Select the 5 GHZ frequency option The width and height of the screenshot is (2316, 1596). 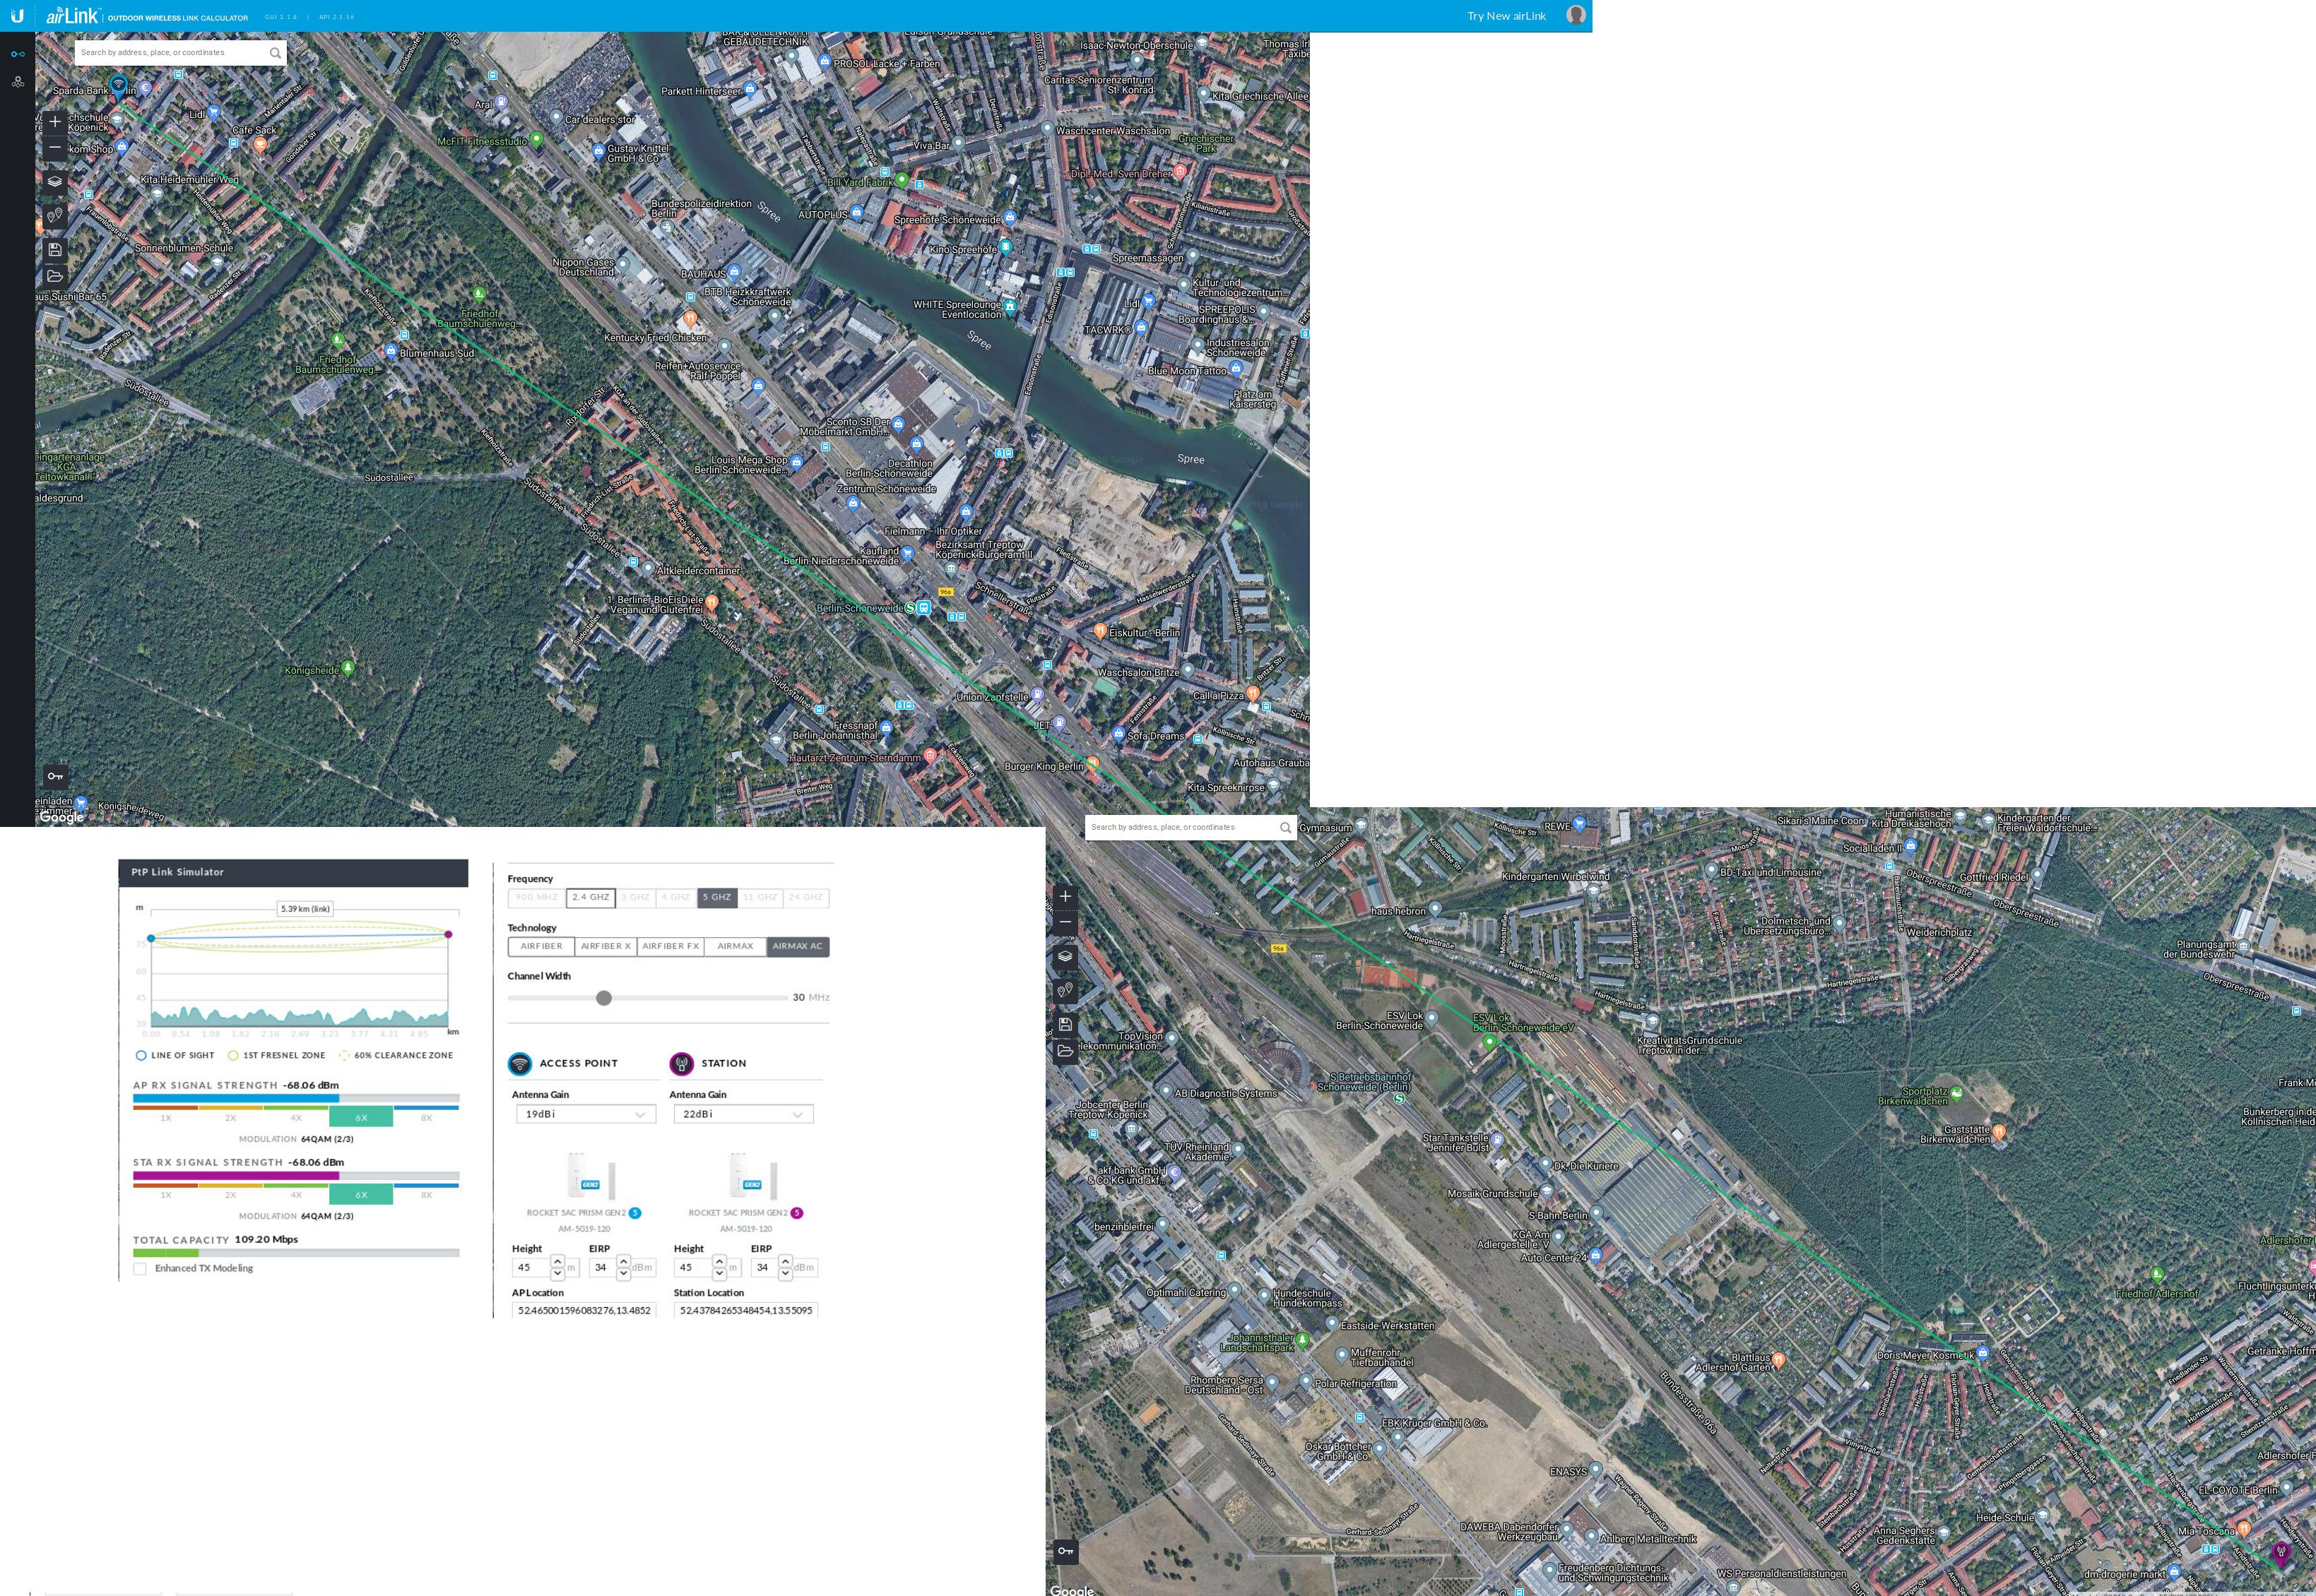716,898
